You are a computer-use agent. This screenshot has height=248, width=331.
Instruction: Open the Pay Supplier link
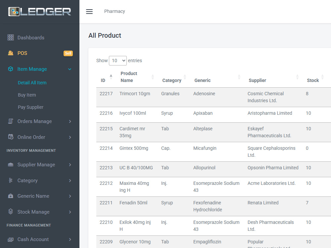coord(30,107)
